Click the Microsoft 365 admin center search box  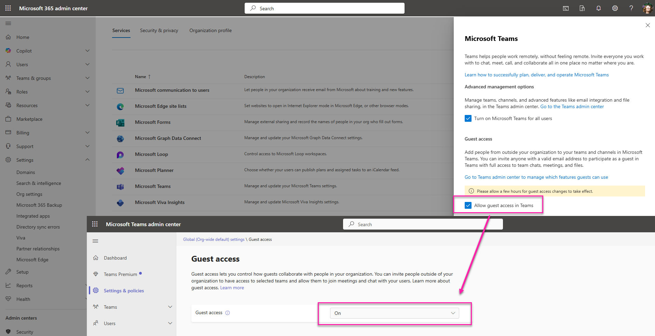point(325,8)
